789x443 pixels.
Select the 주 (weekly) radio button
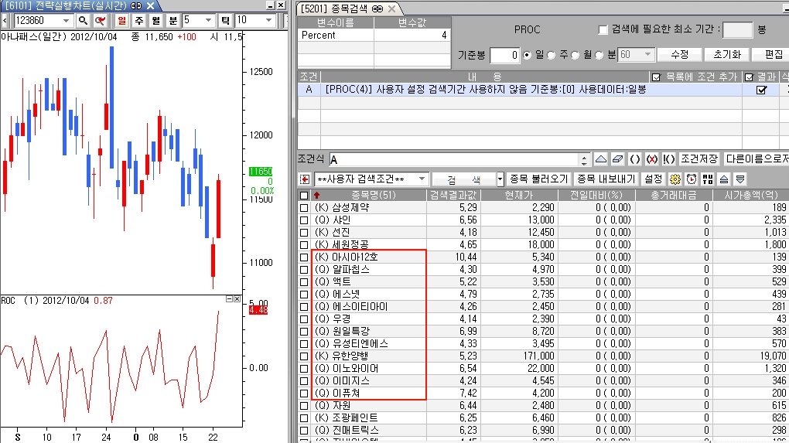pyautogui.click(x=554, y=55)
